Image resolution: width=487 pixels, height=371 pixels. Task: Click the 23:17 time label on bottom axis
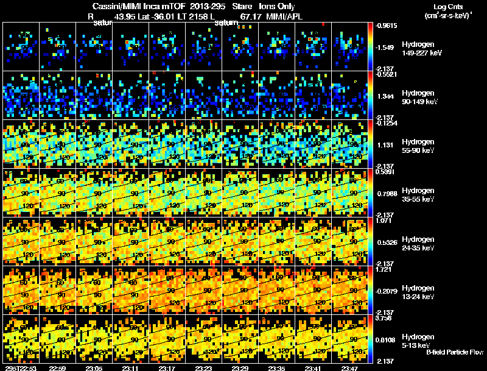coord(167,369)
